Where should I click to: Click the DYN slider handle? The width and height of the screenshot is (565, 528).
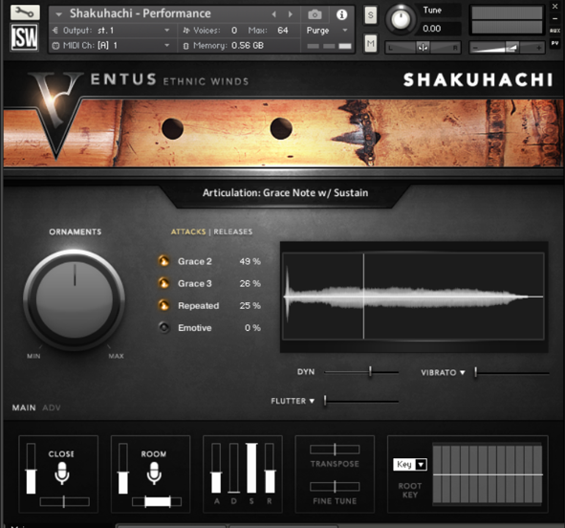pos(370,371)
